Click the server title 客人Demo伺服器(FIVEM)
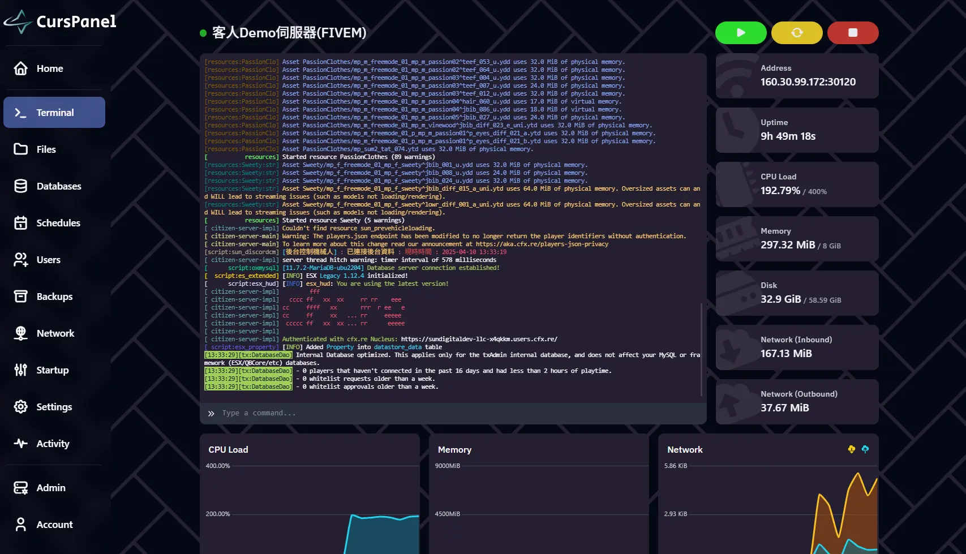 point(289,33)
